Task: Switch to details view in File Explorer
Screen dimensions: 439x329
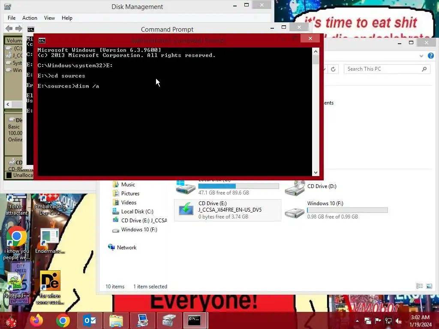Action: tap(419, 286)
